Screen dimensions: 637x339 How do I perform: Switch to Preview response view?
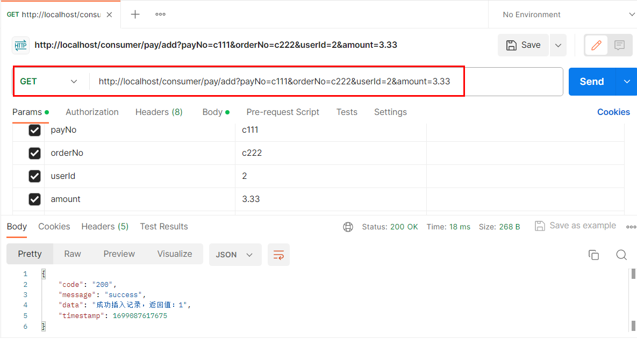119,254
